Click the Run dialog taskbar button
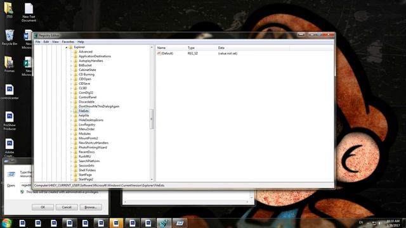The height and width of the screenshot is (228, 406). tap(180, 223)
